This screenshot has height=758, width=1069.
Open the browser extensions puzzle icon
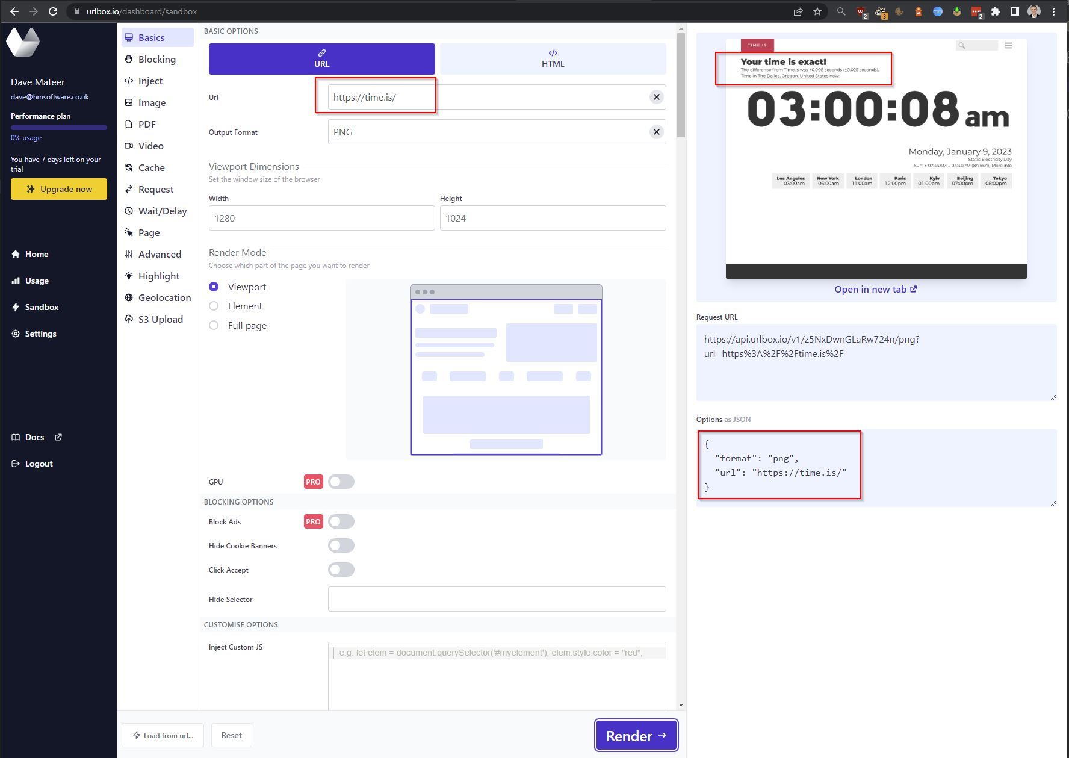[996, 11]
